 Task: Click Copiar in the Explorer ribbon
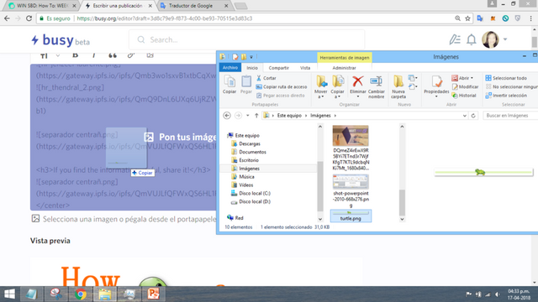229,85
